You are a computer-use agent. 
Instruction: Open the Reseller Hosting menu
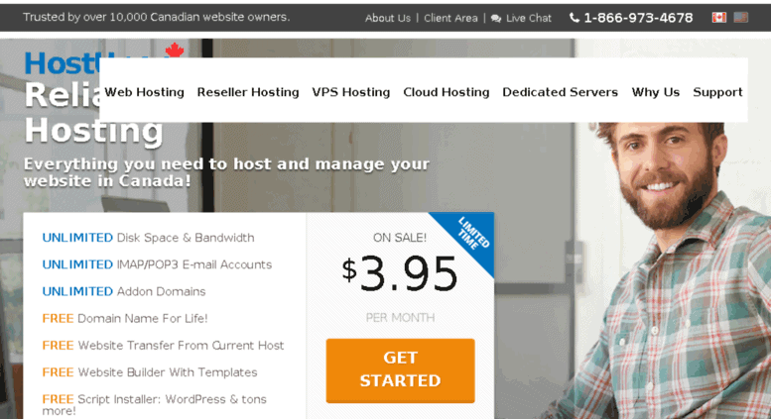[248, 92]
